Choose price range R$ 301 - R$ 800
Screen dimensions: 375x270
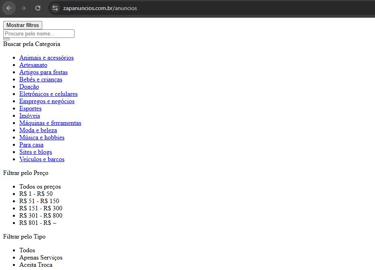(x=41, y=216)
